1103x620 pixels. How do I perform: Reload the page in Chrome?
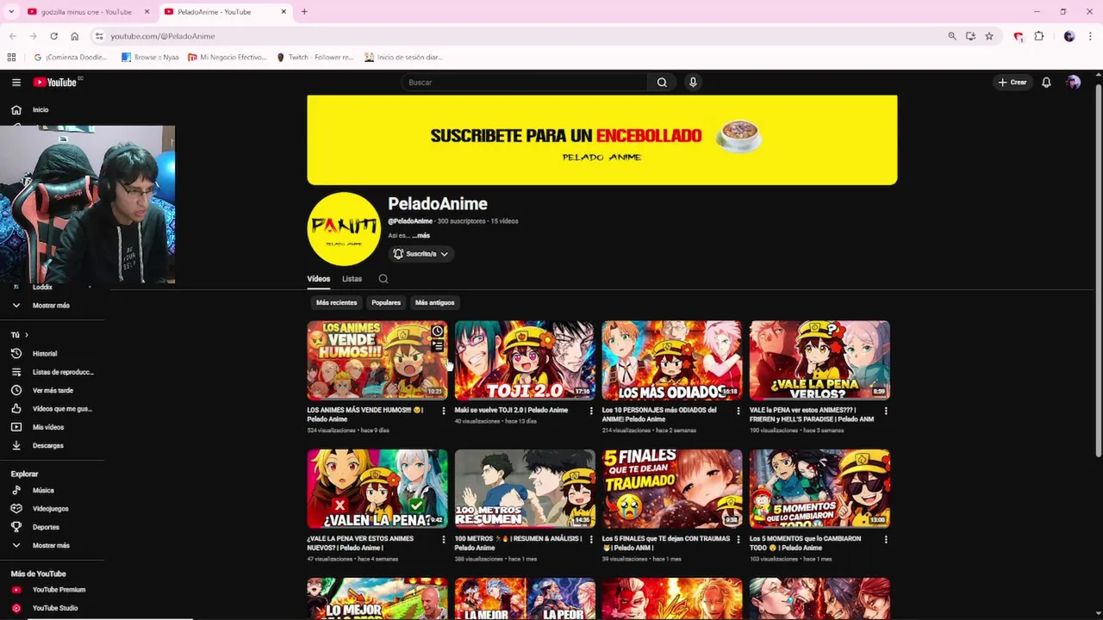tap(53, 36)
